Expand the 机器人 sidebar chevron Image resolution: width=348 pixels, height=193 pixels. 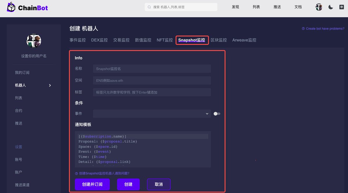pyautogui.click(x=50, y=85)
